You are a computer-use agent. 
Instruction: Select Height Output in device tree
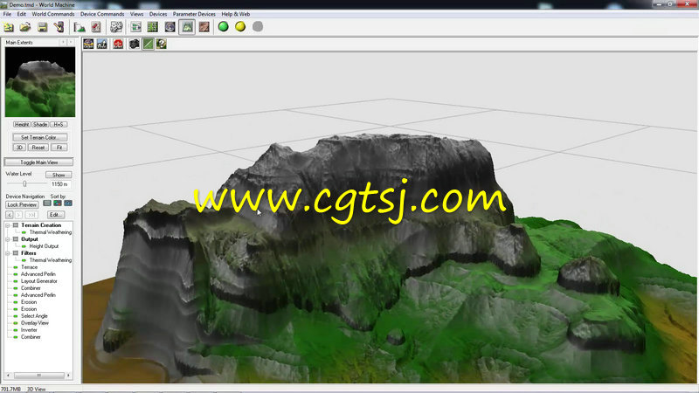(x=44, y=246)
